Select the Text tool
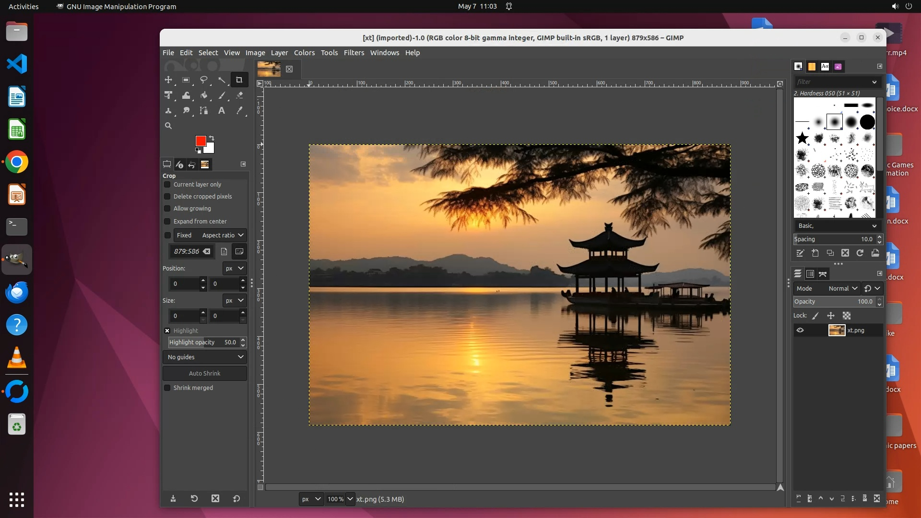The height and width of the screenshot is (518, 921). click(221, 111)
